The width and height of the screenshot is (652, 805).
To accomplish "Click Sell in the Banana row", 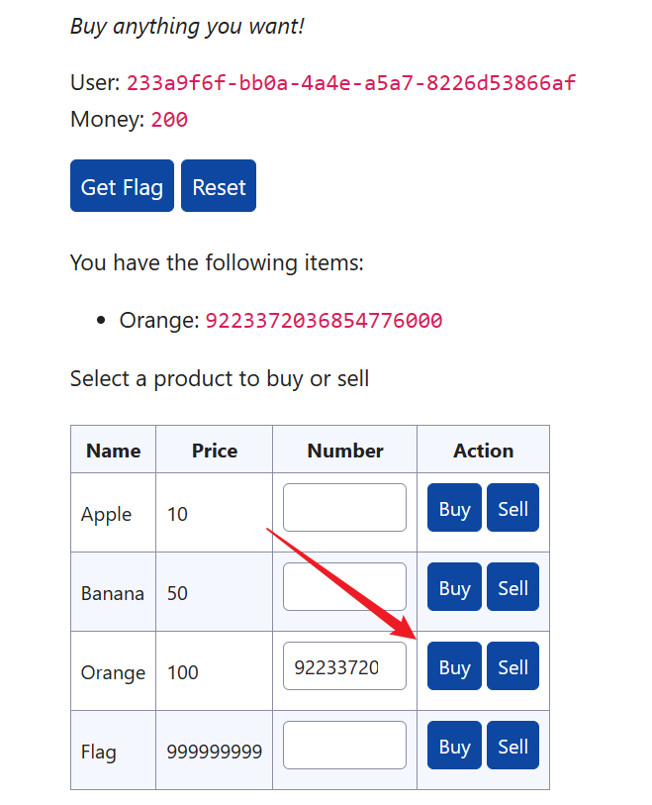I will (x=512, y=588).
